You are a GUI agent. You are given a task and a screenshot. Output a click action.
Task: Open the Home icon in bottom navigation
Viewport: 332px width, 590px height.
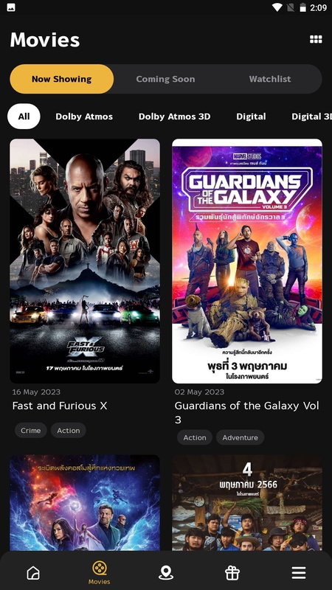point(33,573)
